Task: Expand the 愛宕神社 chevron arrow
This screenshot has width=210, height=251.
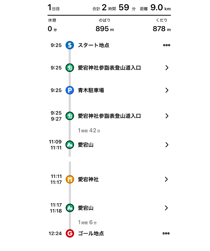Action: tap(167, 179)
